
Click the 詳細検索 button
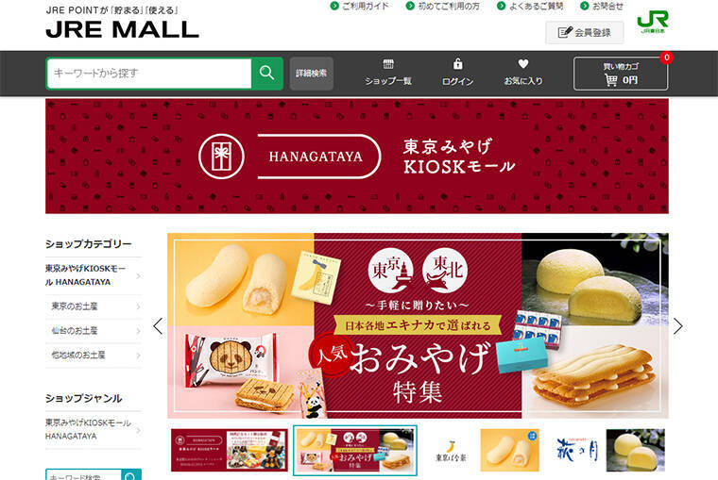coord(312,74)
